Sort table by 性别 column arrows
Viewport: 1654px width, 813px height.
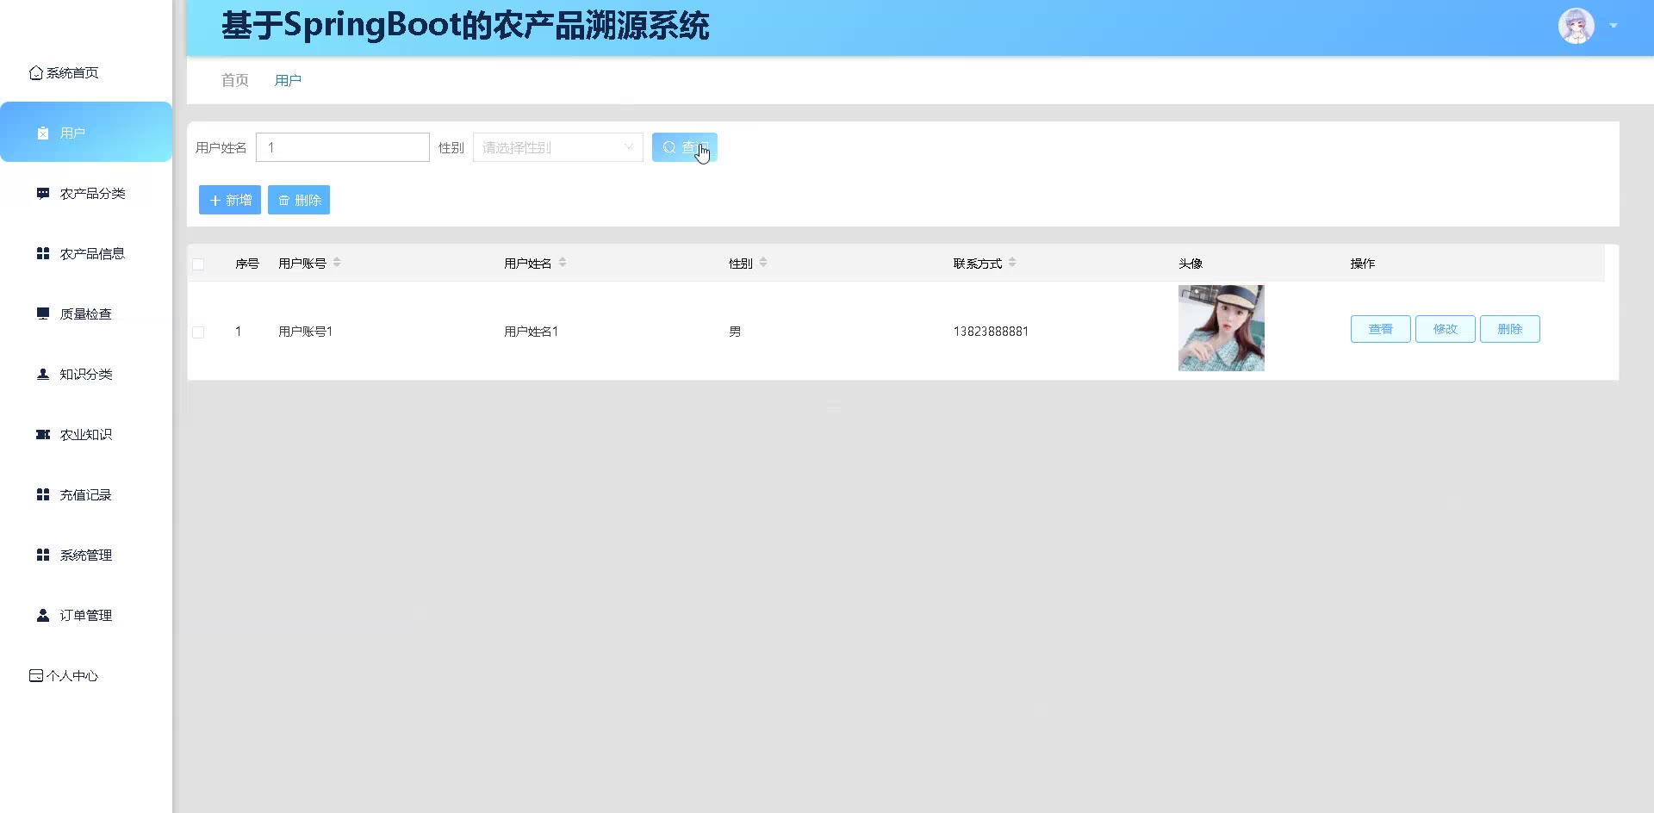(763, 263)
